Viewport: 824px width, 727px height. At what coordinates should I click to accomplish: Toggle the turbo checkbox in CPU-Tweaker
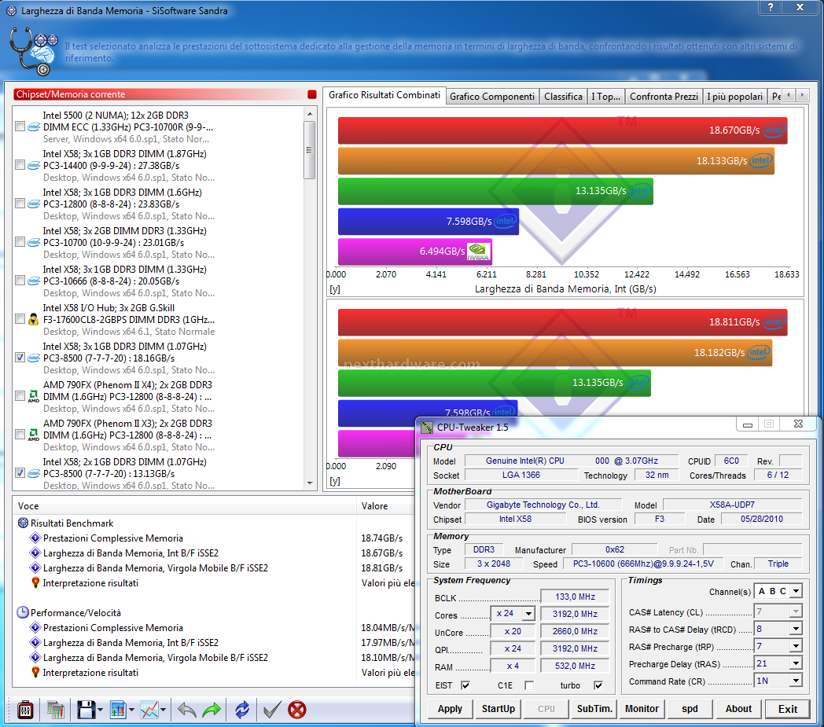coord(598,685)
